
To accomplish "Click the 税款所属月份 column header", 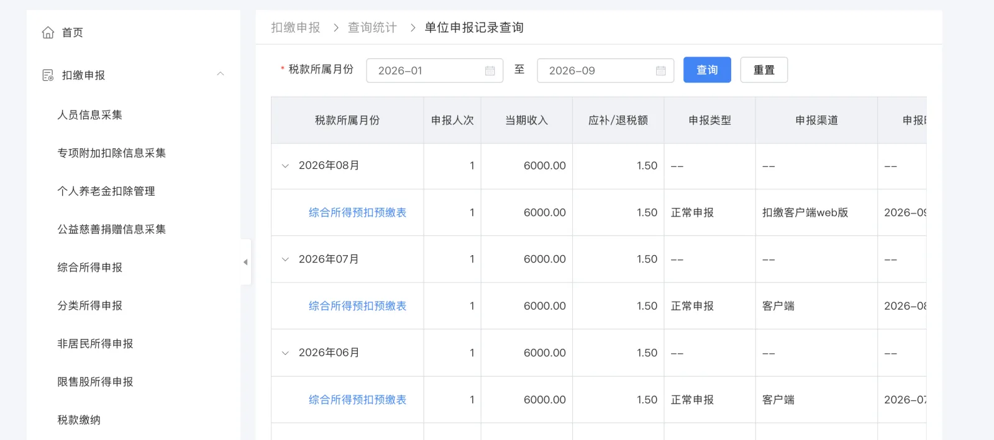I will (347, 120).
